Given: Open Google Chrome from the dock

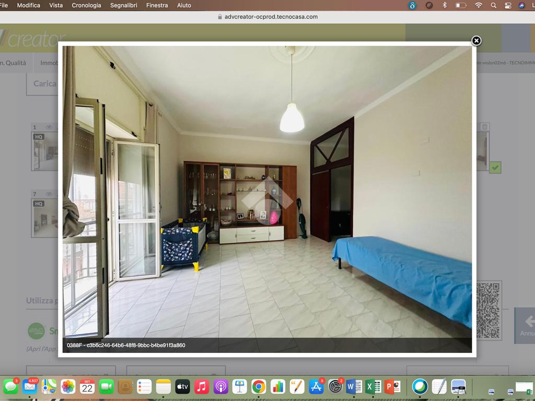Looking at the screenshot, I should coord(258,386).
